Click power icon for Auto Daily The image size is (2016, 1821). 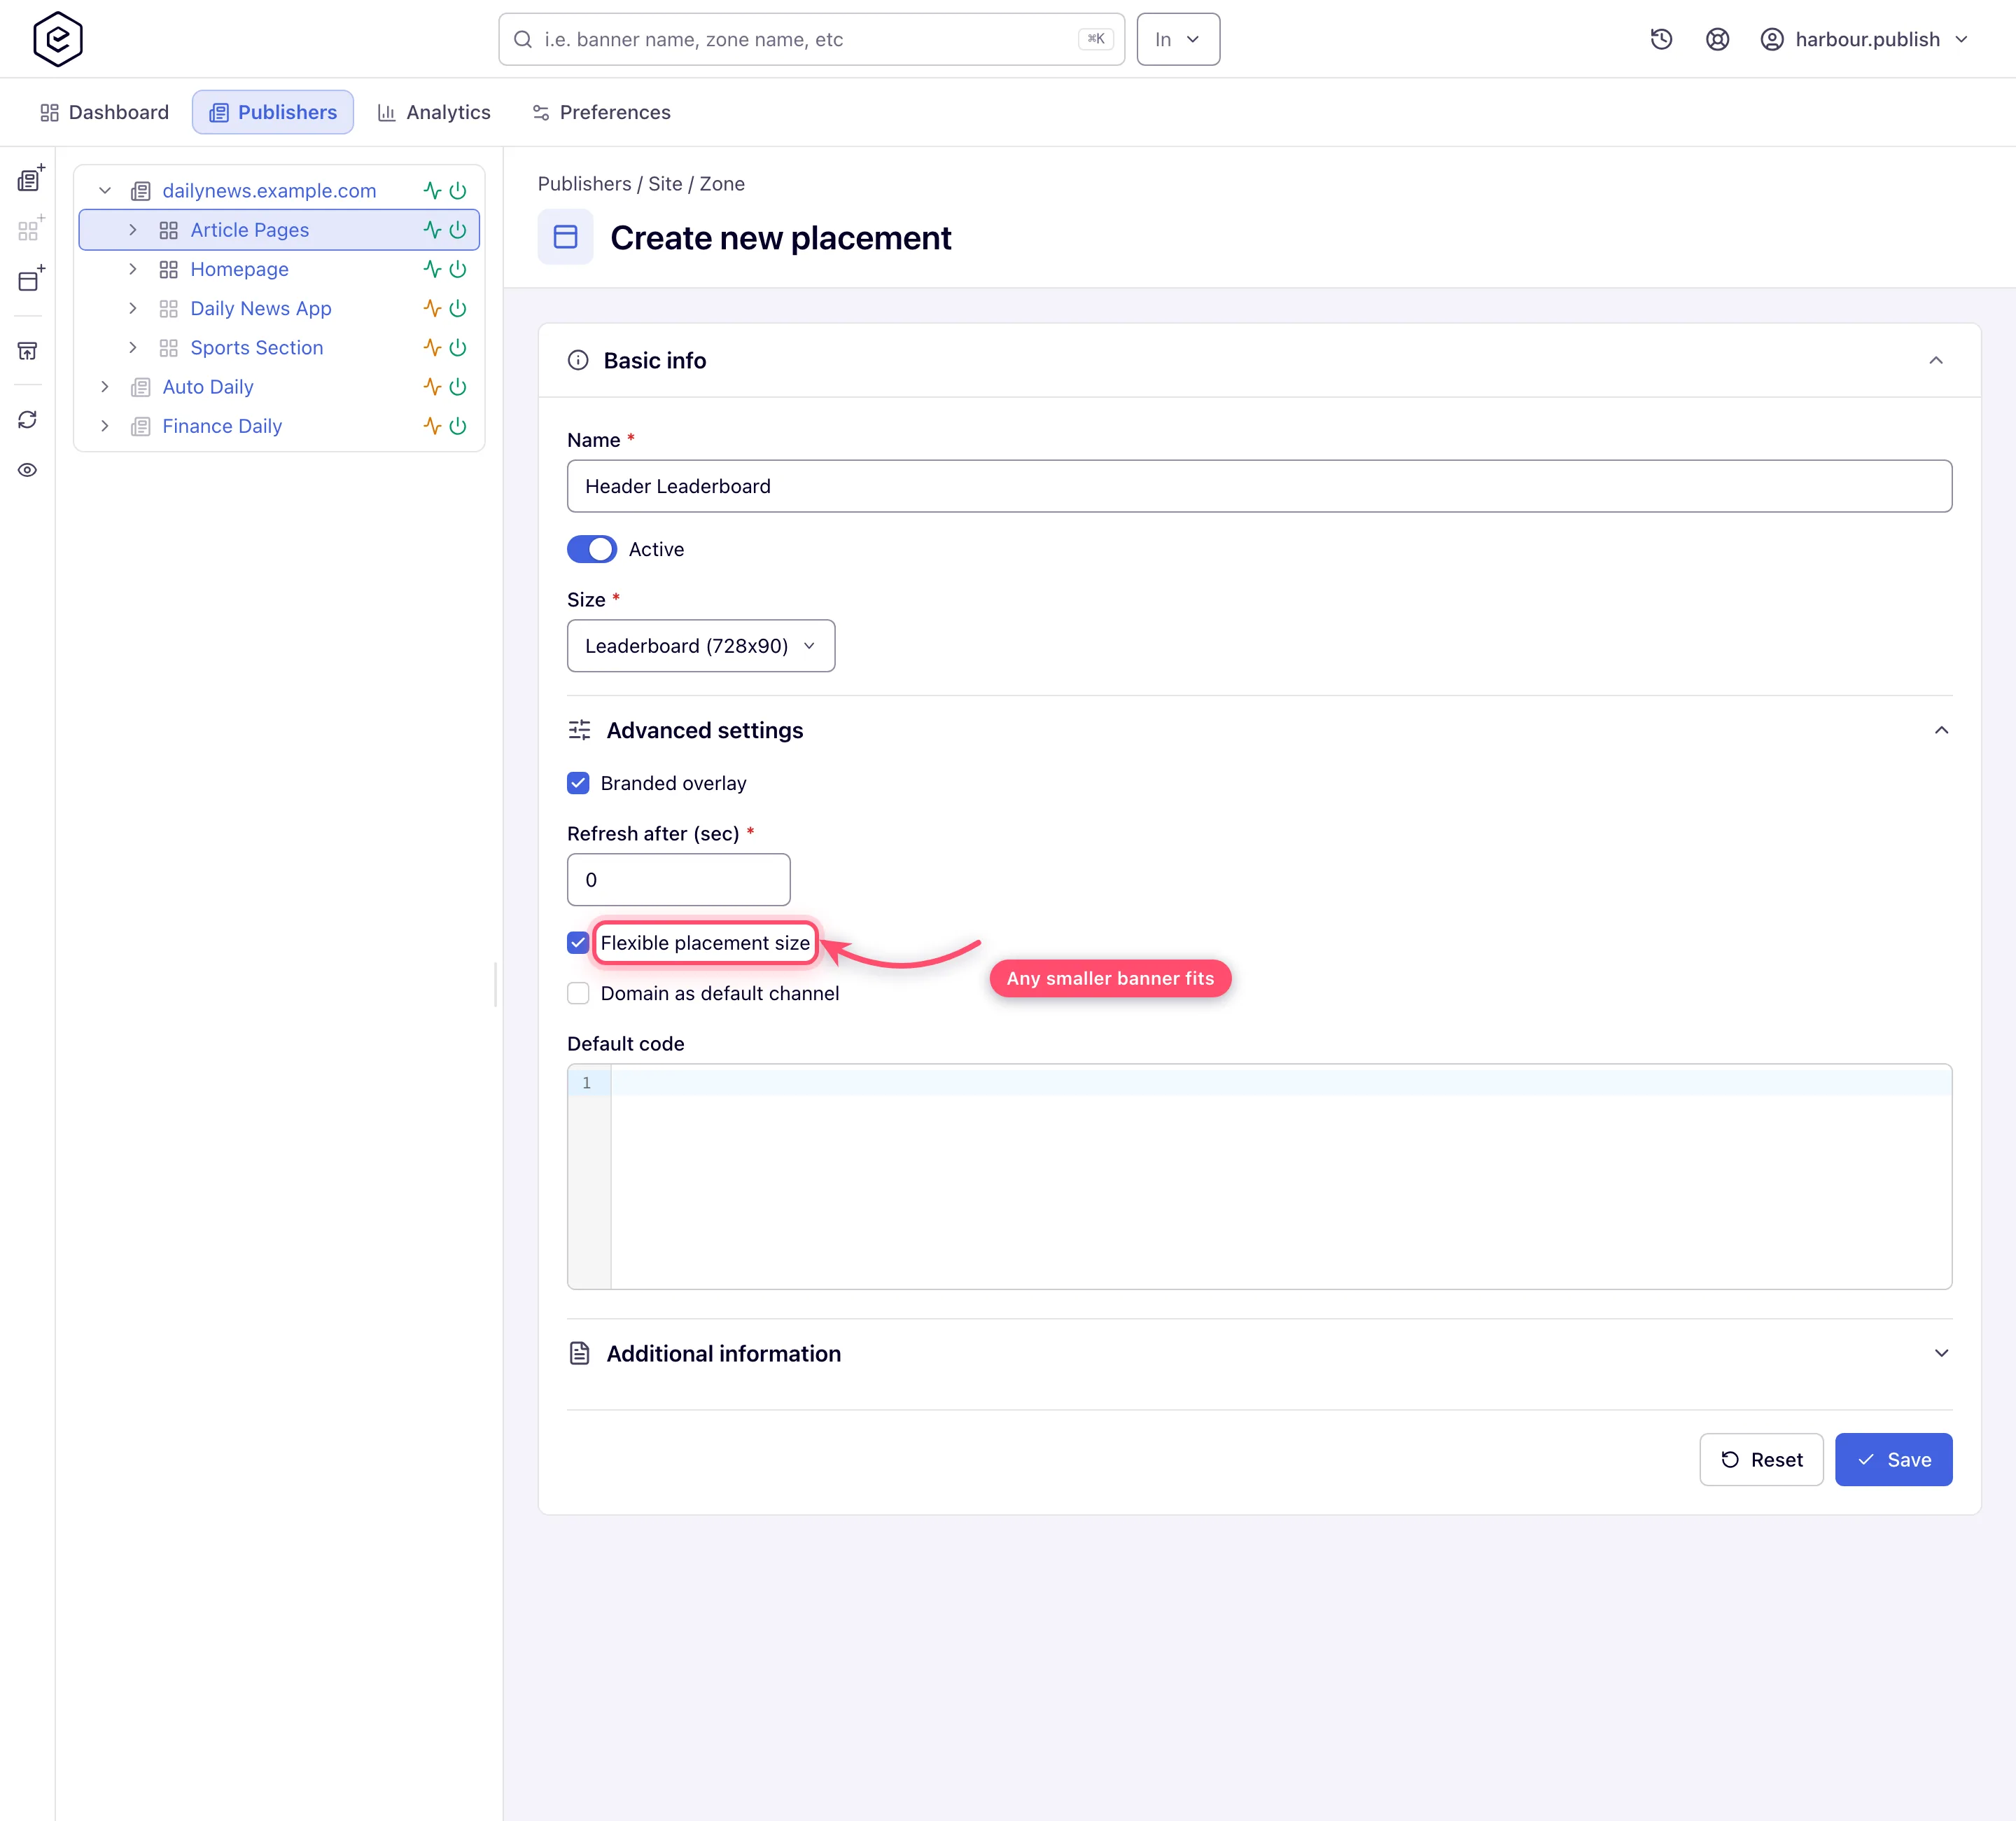(x=458, y=386)
